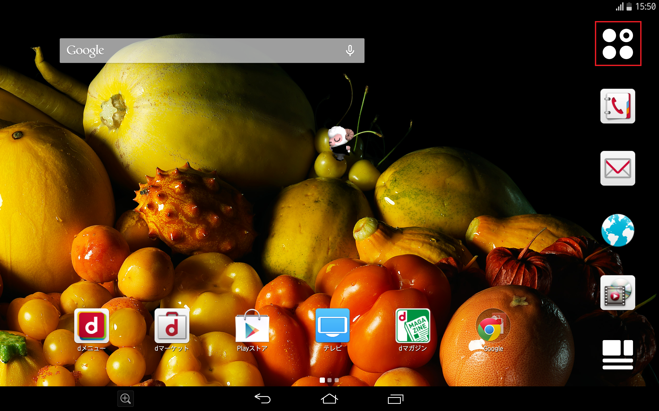The width and height of the screenshot is (659, 411).
Task: Open the mail envelope app
Action: [617, 168]
